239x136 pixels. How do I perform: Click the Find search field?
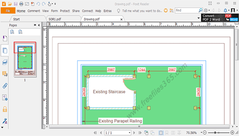[187, 10]
